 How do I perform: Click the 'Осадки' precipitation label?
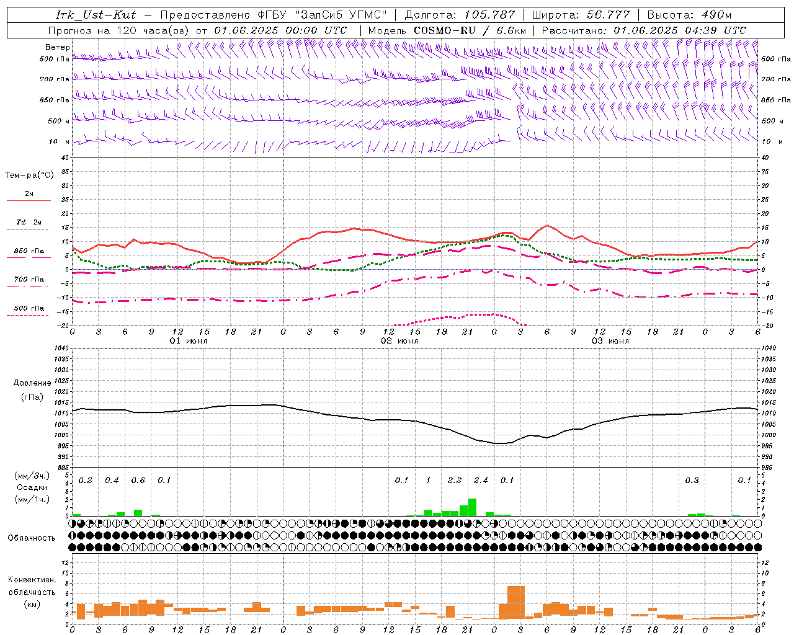pyautogui.click(x=32, y=487)
